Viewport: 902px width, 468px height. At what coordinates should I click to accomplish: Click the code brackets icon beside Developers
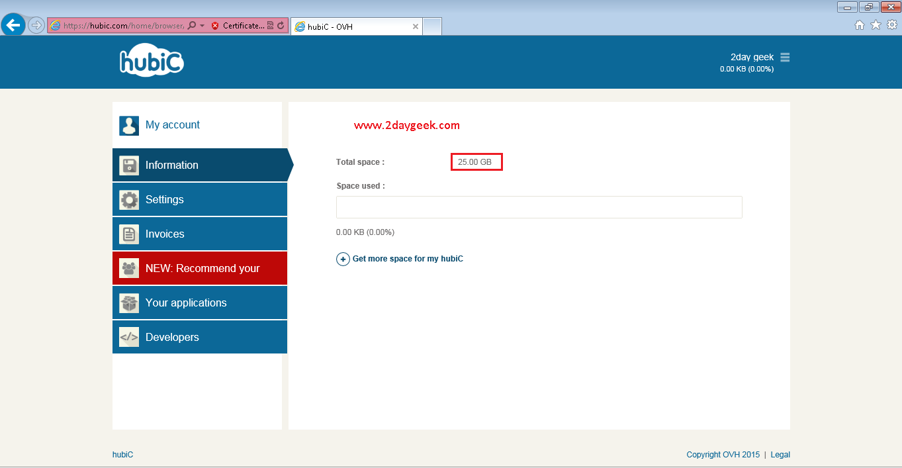coord(129,338)
